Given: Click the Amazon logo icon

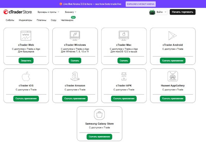Looking at the screenshot, I should 75,76.
